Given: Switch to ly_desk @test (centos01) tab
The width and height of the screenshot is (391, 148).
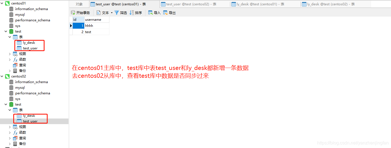Looking at the screenshot, I should coord(265,4).
